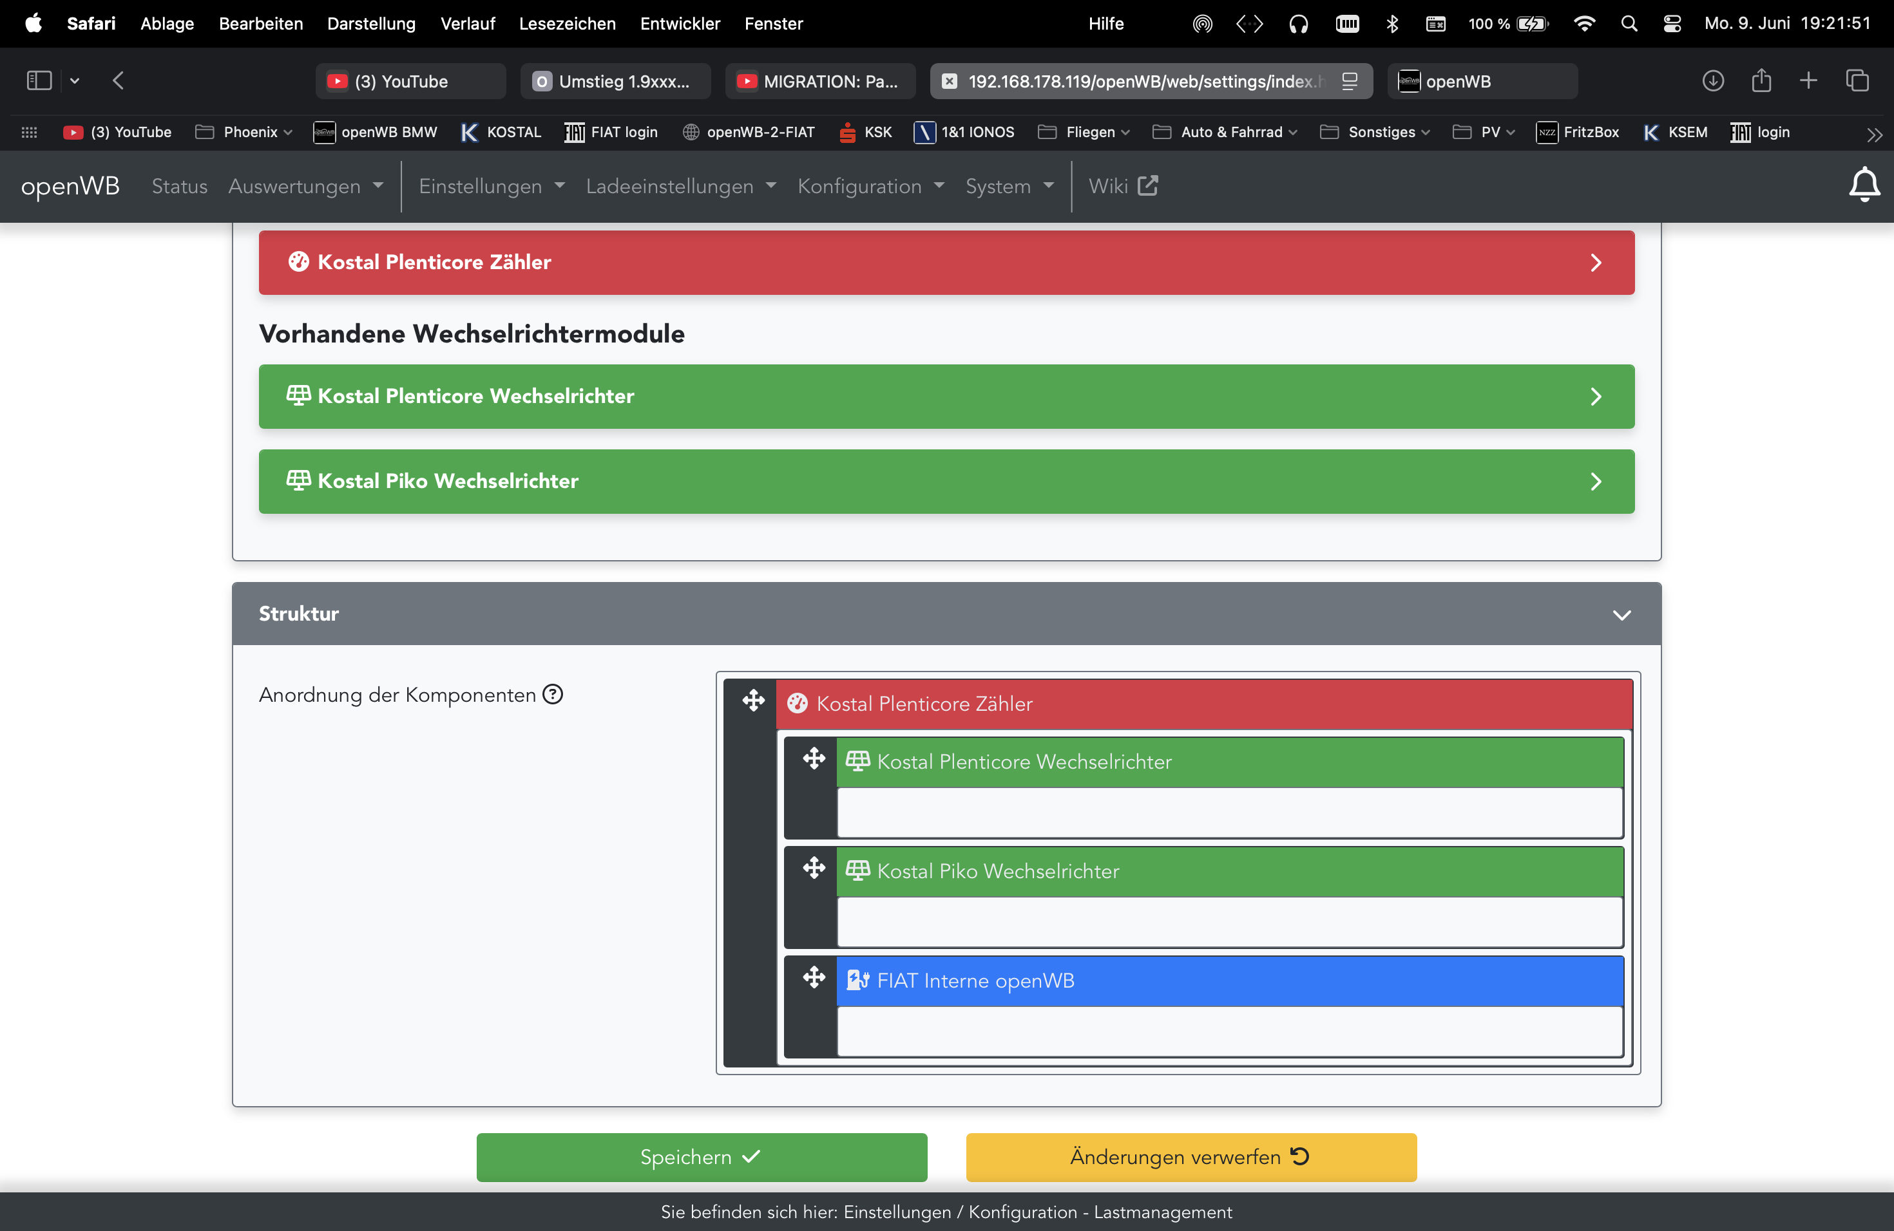Viewport: 1894px width, 1231px height.
Task: Click move handle of Kostal Plenticore Wechselrichter
Action: [813, 758]
